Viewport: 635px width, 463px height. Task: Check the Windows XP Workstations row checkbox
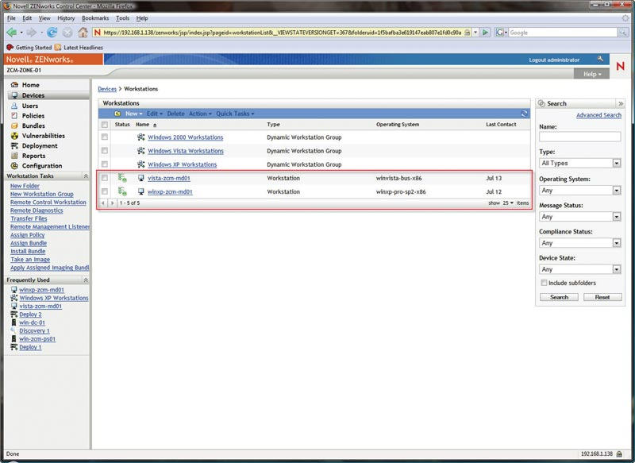tap(105, 164)
